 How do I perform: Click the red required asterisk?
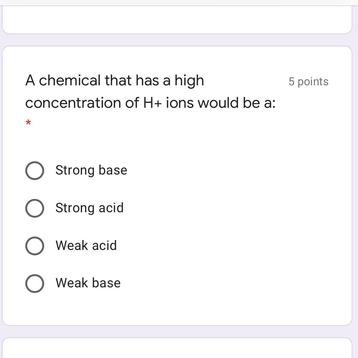coord(28,123)
